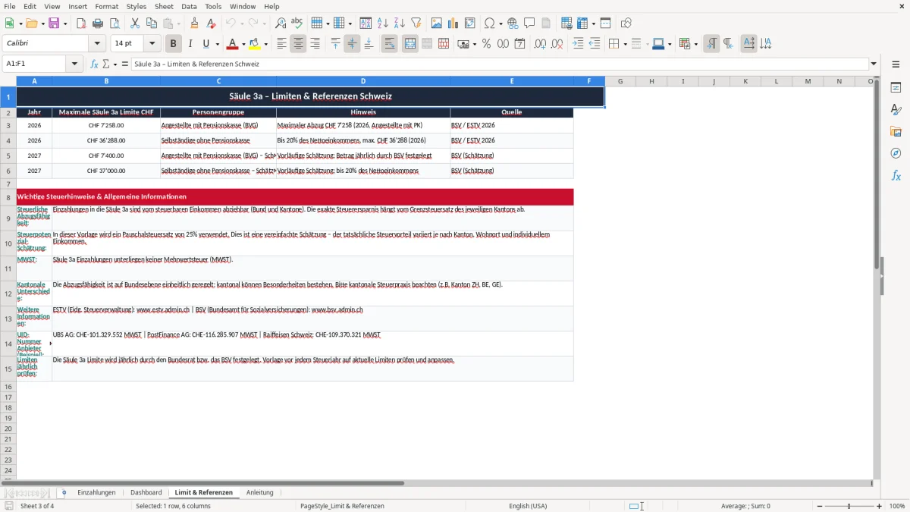Click cell with CHF 7'258.00
Viewport: 910px width, 512px height.
106,125
